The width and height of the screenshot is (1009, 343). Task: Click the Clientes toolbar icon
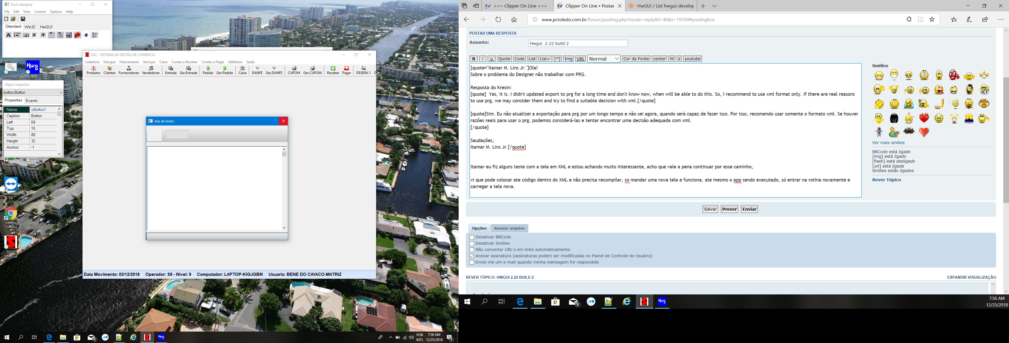[109, 70]
